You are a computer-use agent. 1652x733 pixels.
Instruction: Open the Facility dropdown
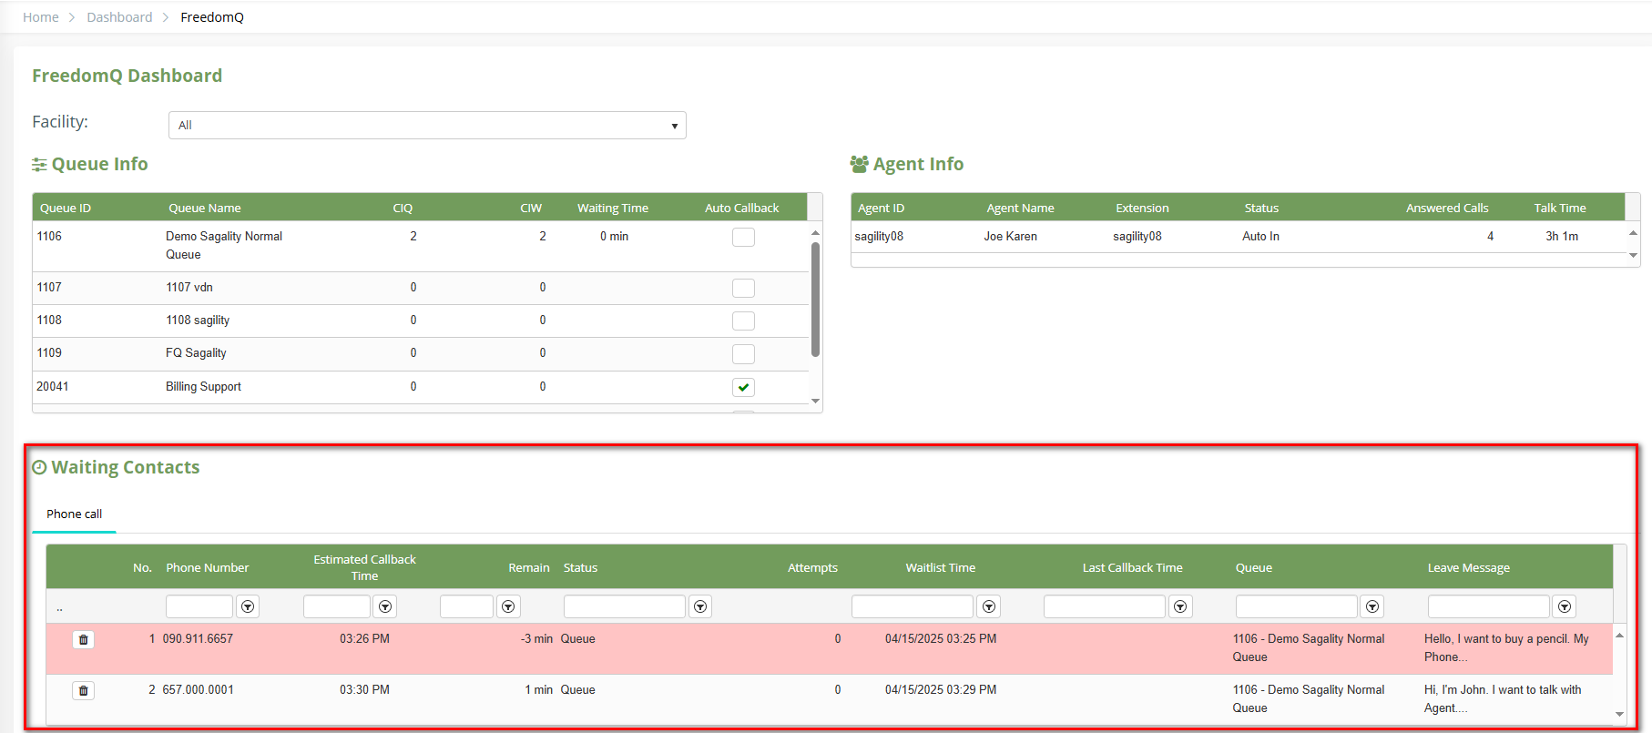[427, 126]
